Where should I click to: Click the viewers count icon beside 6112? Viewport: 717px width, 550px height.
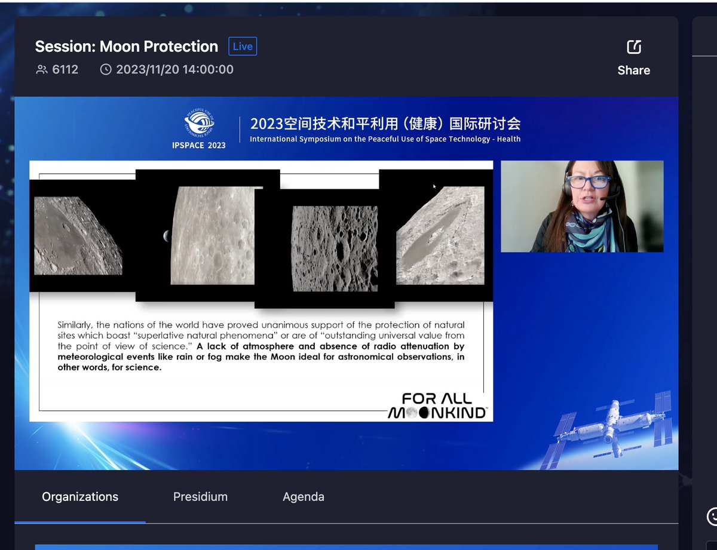click(x=42, y=70)
